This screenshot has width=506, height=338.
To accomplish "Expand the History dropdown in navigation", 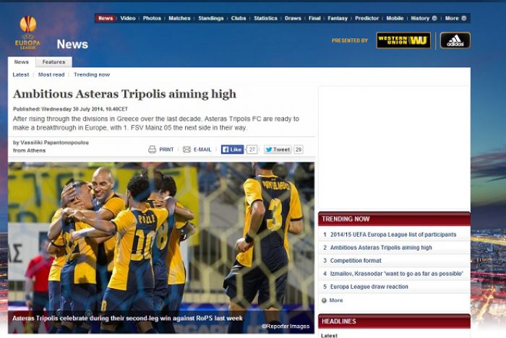I will (x=434, y=18).
